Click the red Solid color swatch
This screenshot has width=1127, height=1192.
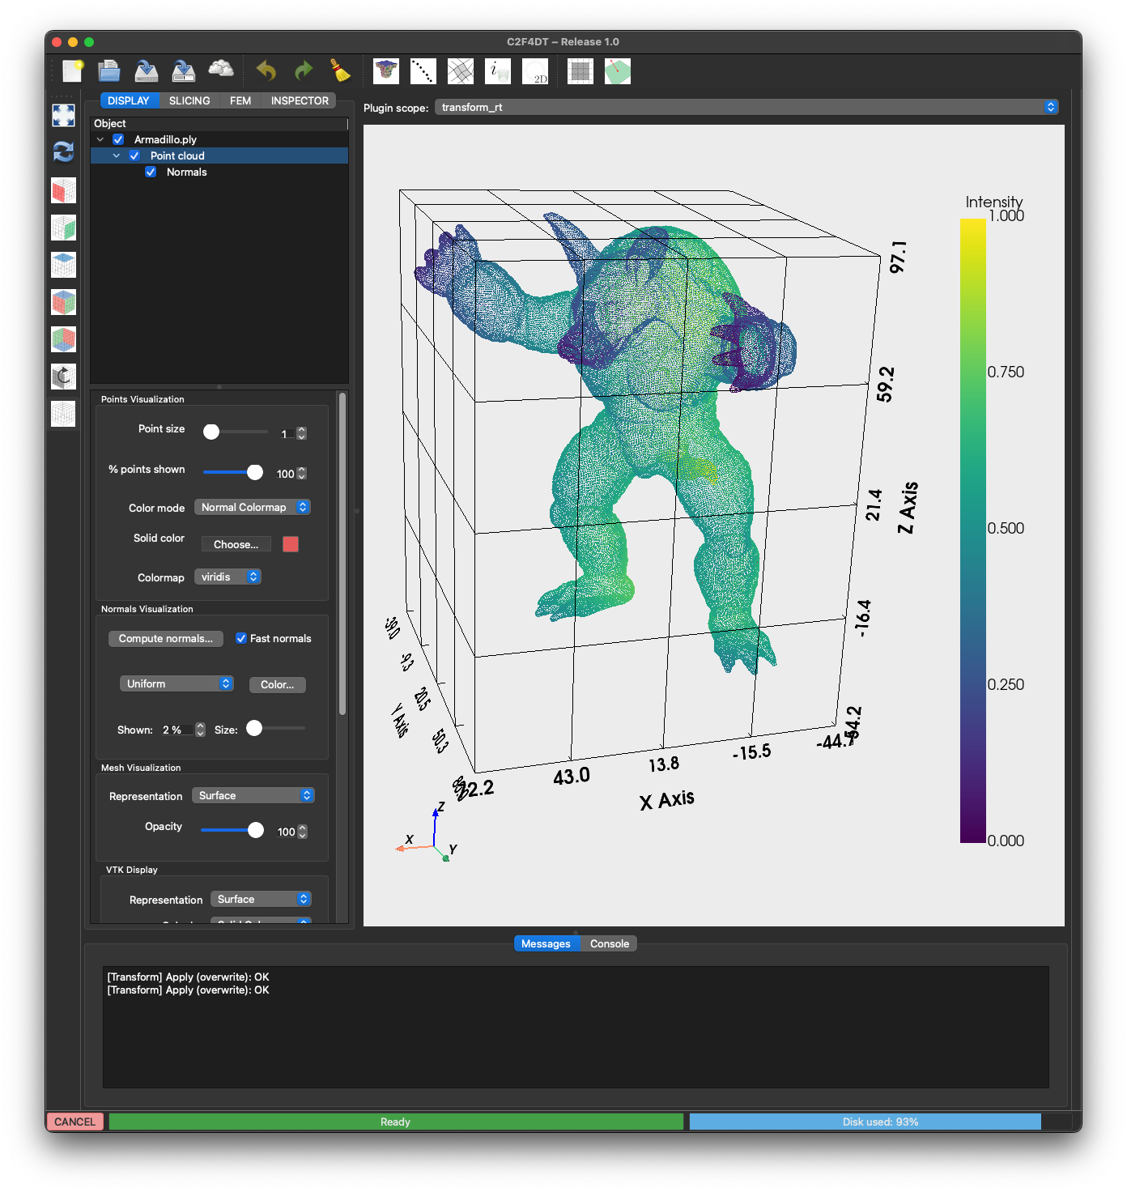[x=291, y=544]
